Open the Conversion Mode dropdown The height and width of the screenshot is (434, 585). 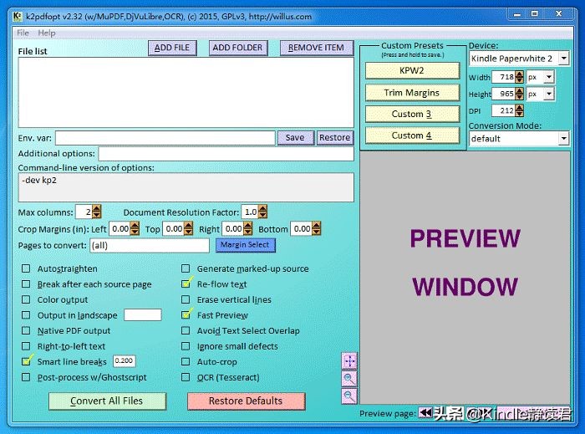(x=563, y=139)
